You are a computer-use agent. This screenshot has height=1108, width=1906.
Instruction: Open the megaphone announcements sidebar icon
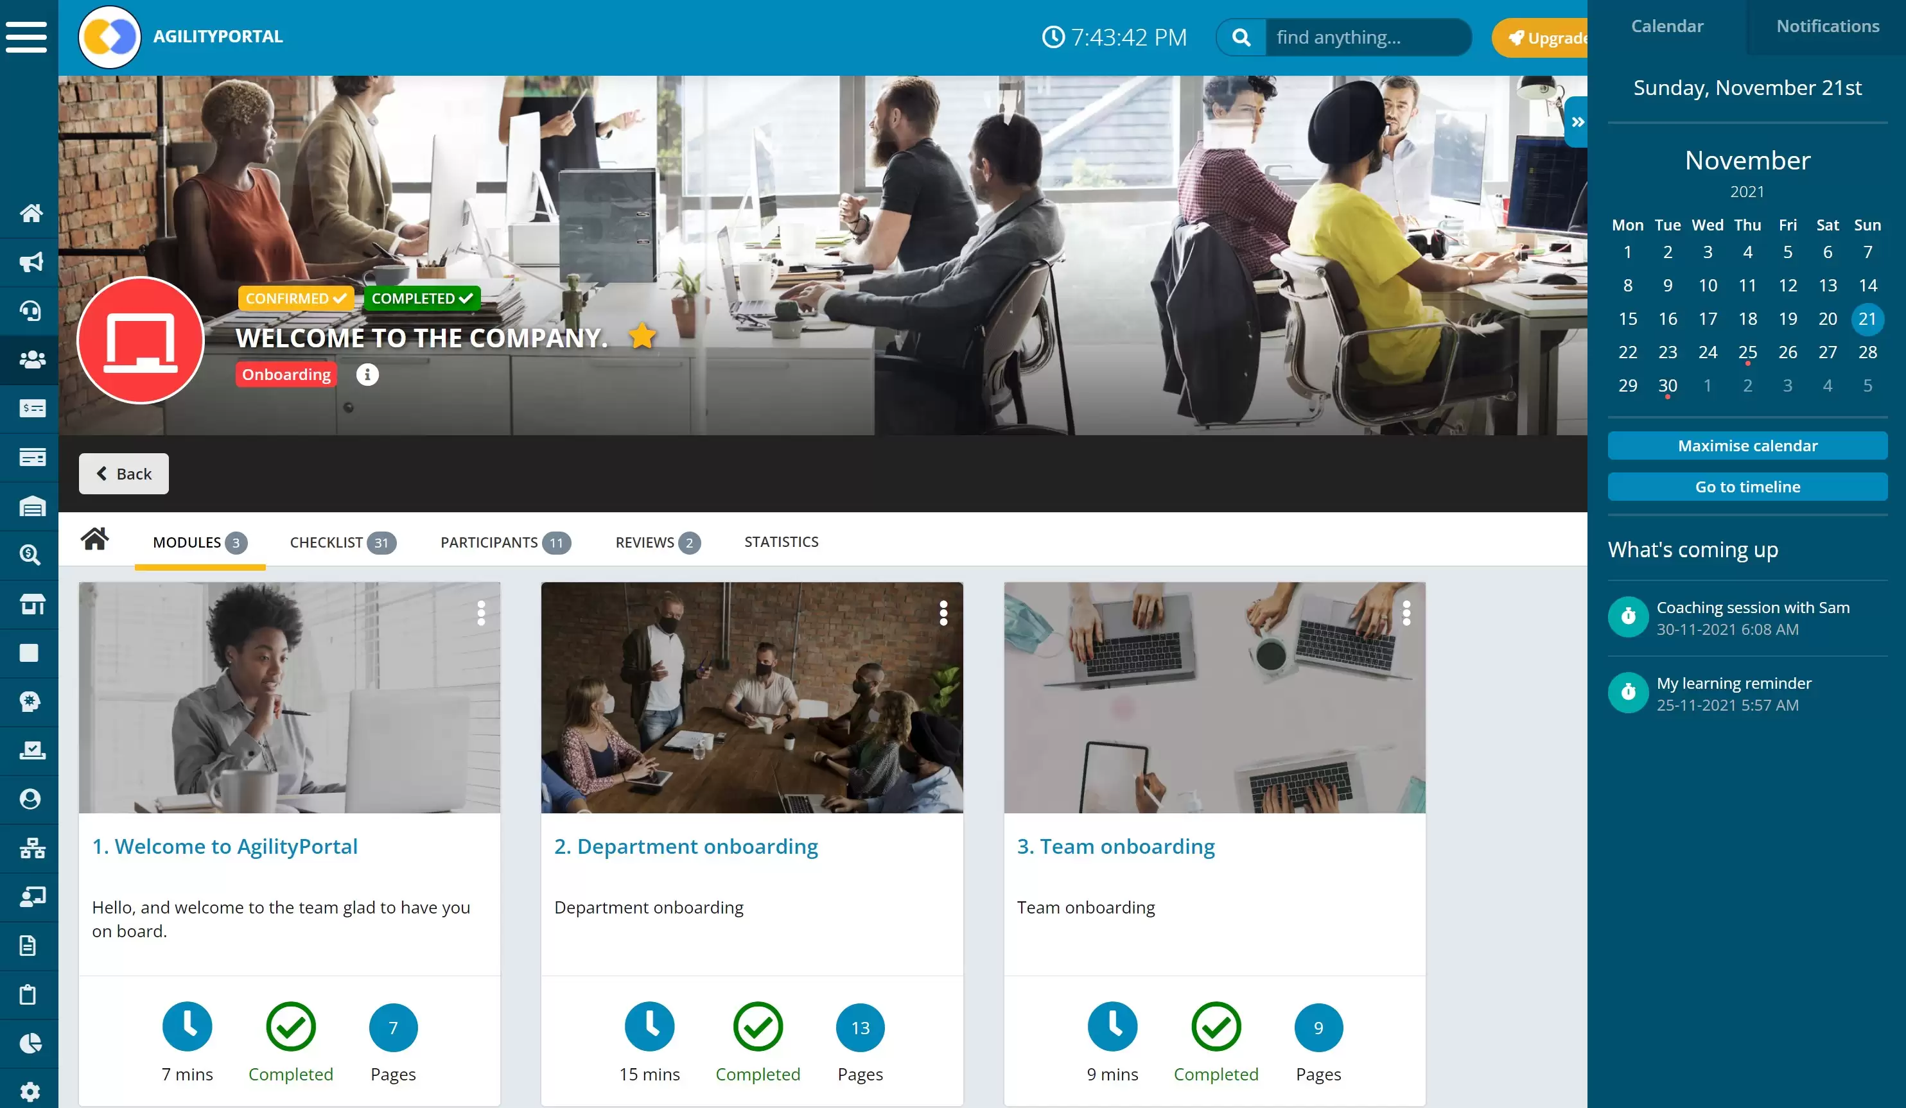point(30,262)
